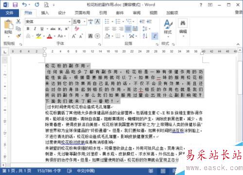
Task: Click the 中文(中国) language indicator
Action: 86,171
